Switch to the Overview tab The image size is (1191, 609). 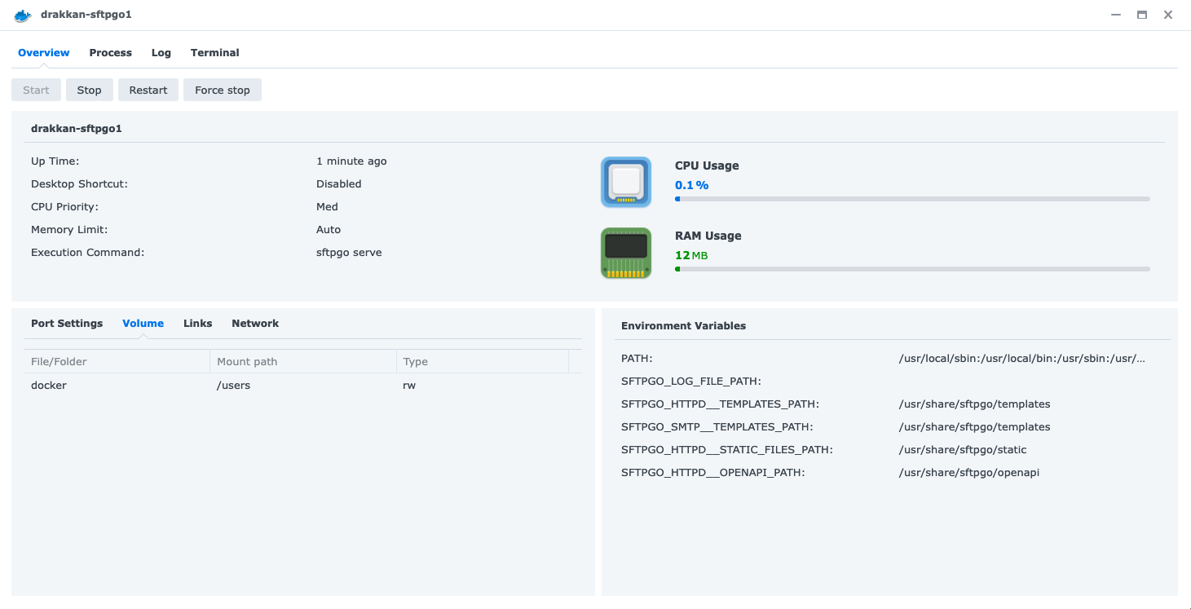point(44,52)
